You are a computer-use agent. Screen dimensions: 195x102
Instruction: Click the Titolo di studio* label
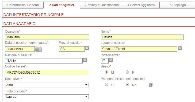[x=16, y=91]
